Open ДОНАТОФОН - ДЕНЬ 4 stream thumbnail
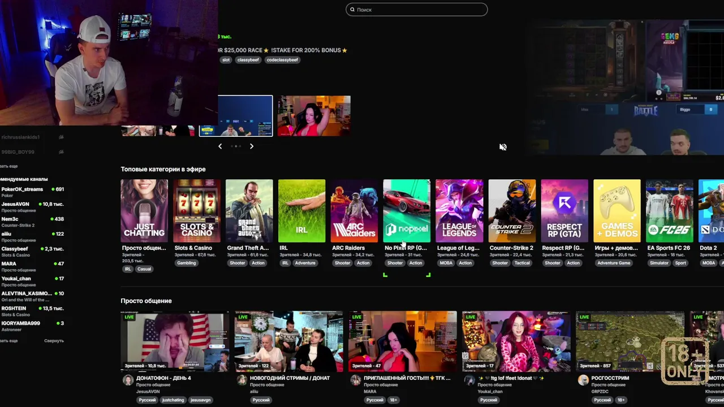Viewport: 724px width, 407px height. 175,341
